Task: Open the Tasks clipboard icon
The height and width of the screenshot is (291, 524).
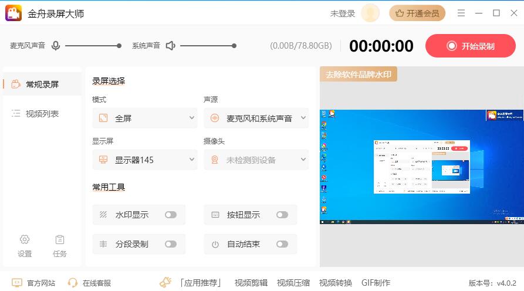Action: [59, 239]
